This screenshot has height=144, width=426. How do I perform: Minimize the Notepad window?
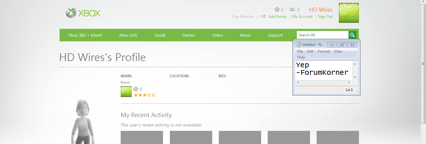332,45
